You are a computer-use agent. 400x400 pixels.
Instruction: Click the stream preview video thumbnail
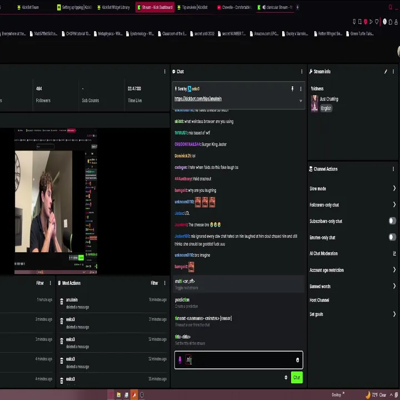point(56,202)
